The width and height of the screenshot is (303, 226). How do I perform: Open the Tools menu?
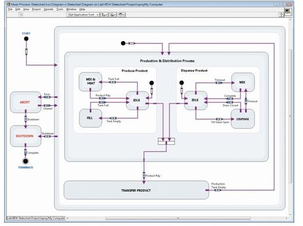[x=60, y=9]
